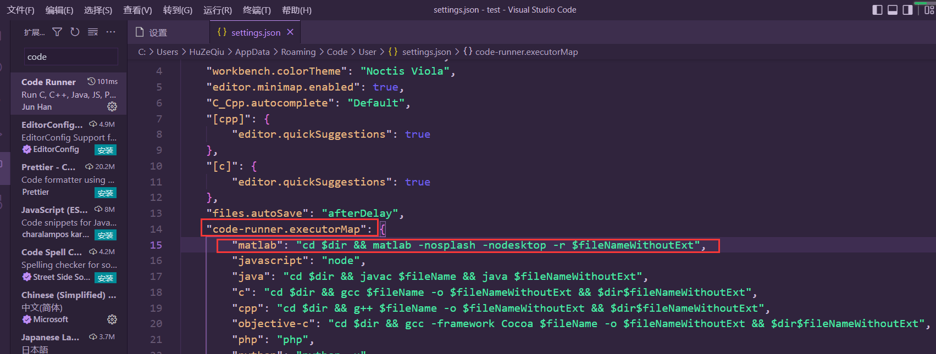Open the settings.json breadcrumb dropdown
The image size is (936, 354).
coord(420,52)
